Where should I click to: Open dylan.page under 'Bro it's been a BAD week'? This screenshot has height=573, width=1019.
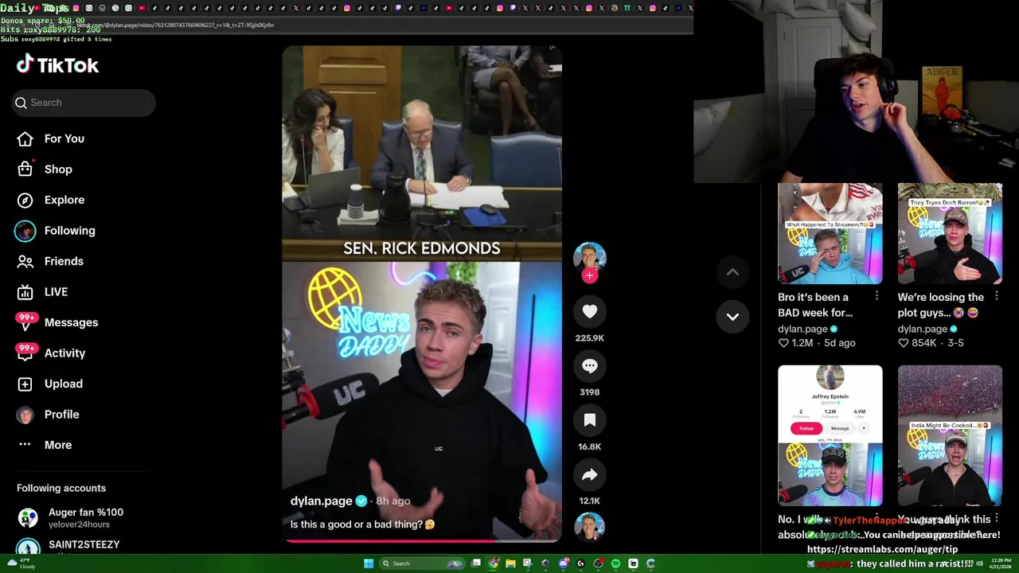click(802, 329)
